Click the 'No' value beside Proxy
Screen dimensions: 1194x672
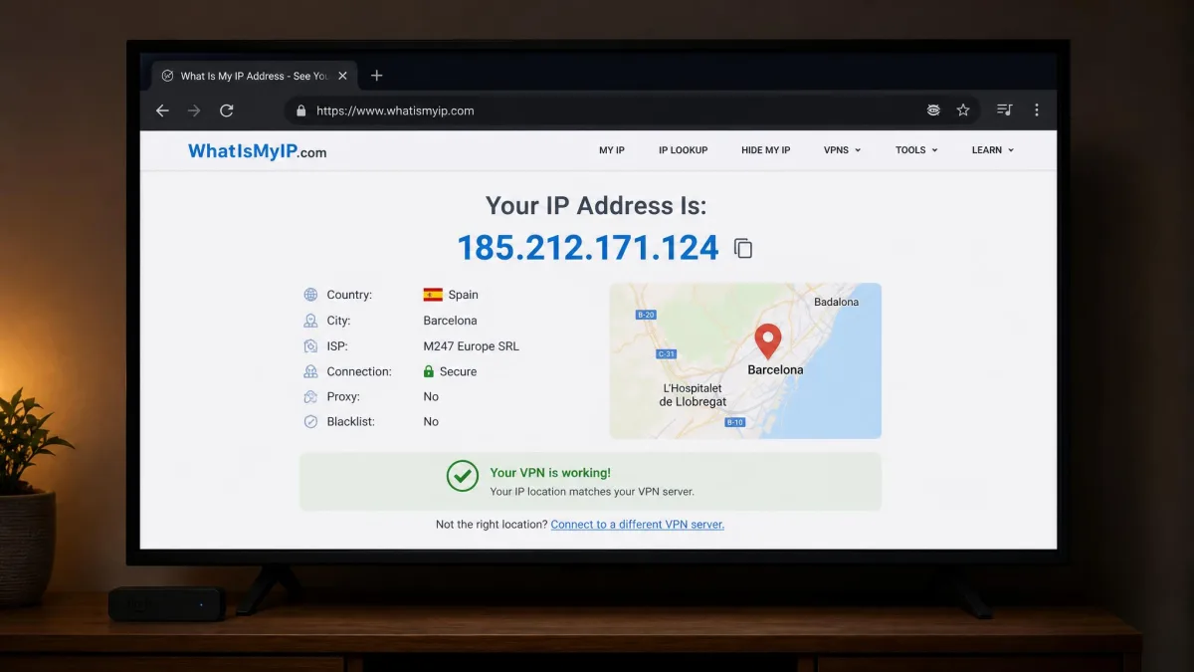(431, 396)
